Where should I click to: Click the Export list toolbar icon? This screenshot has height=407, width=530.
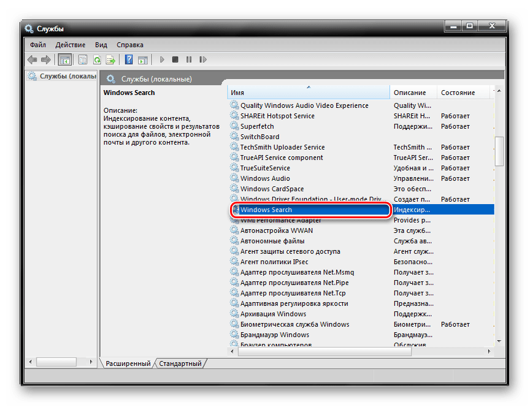pos(111,60)
